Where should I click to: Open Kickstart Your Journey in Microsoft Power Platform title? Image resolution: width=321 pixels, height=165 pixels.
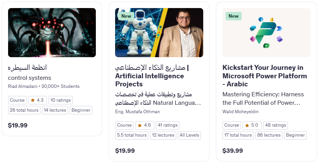[264, 76]
